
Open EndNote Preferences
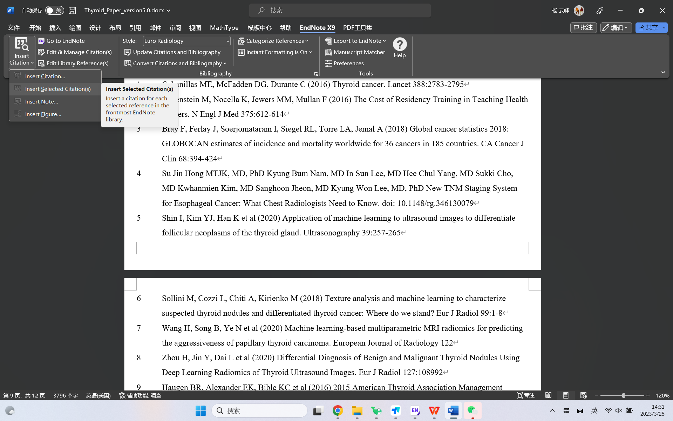pos(344,63)
